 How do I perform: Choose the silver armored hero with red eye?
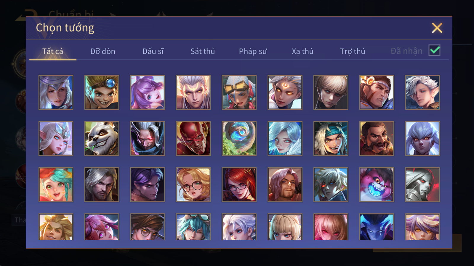422,184
